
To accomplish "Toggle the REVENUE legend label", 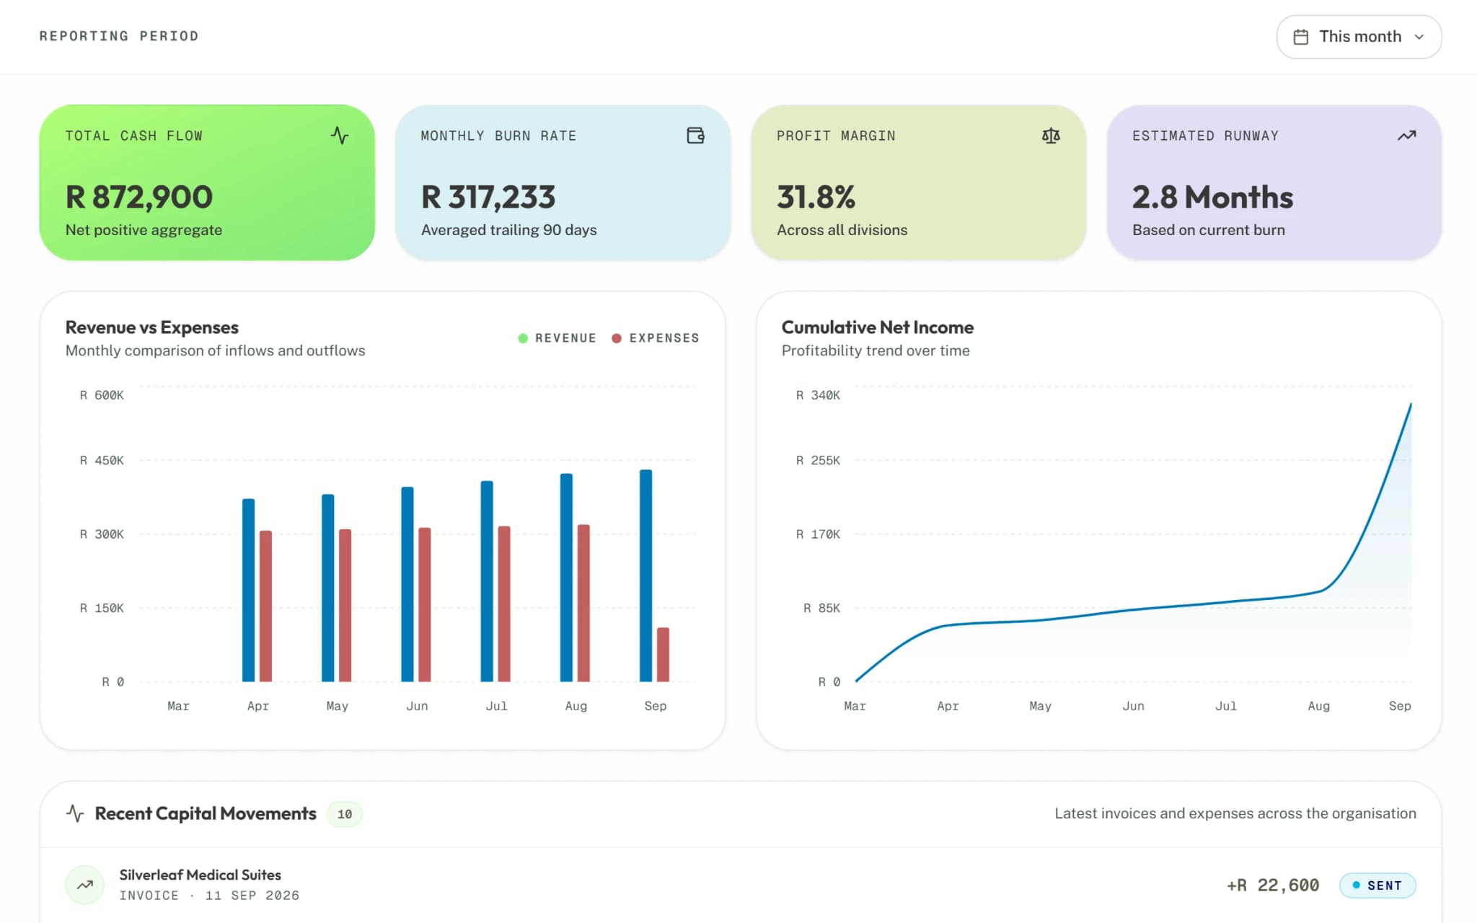I will coord(565,338).
